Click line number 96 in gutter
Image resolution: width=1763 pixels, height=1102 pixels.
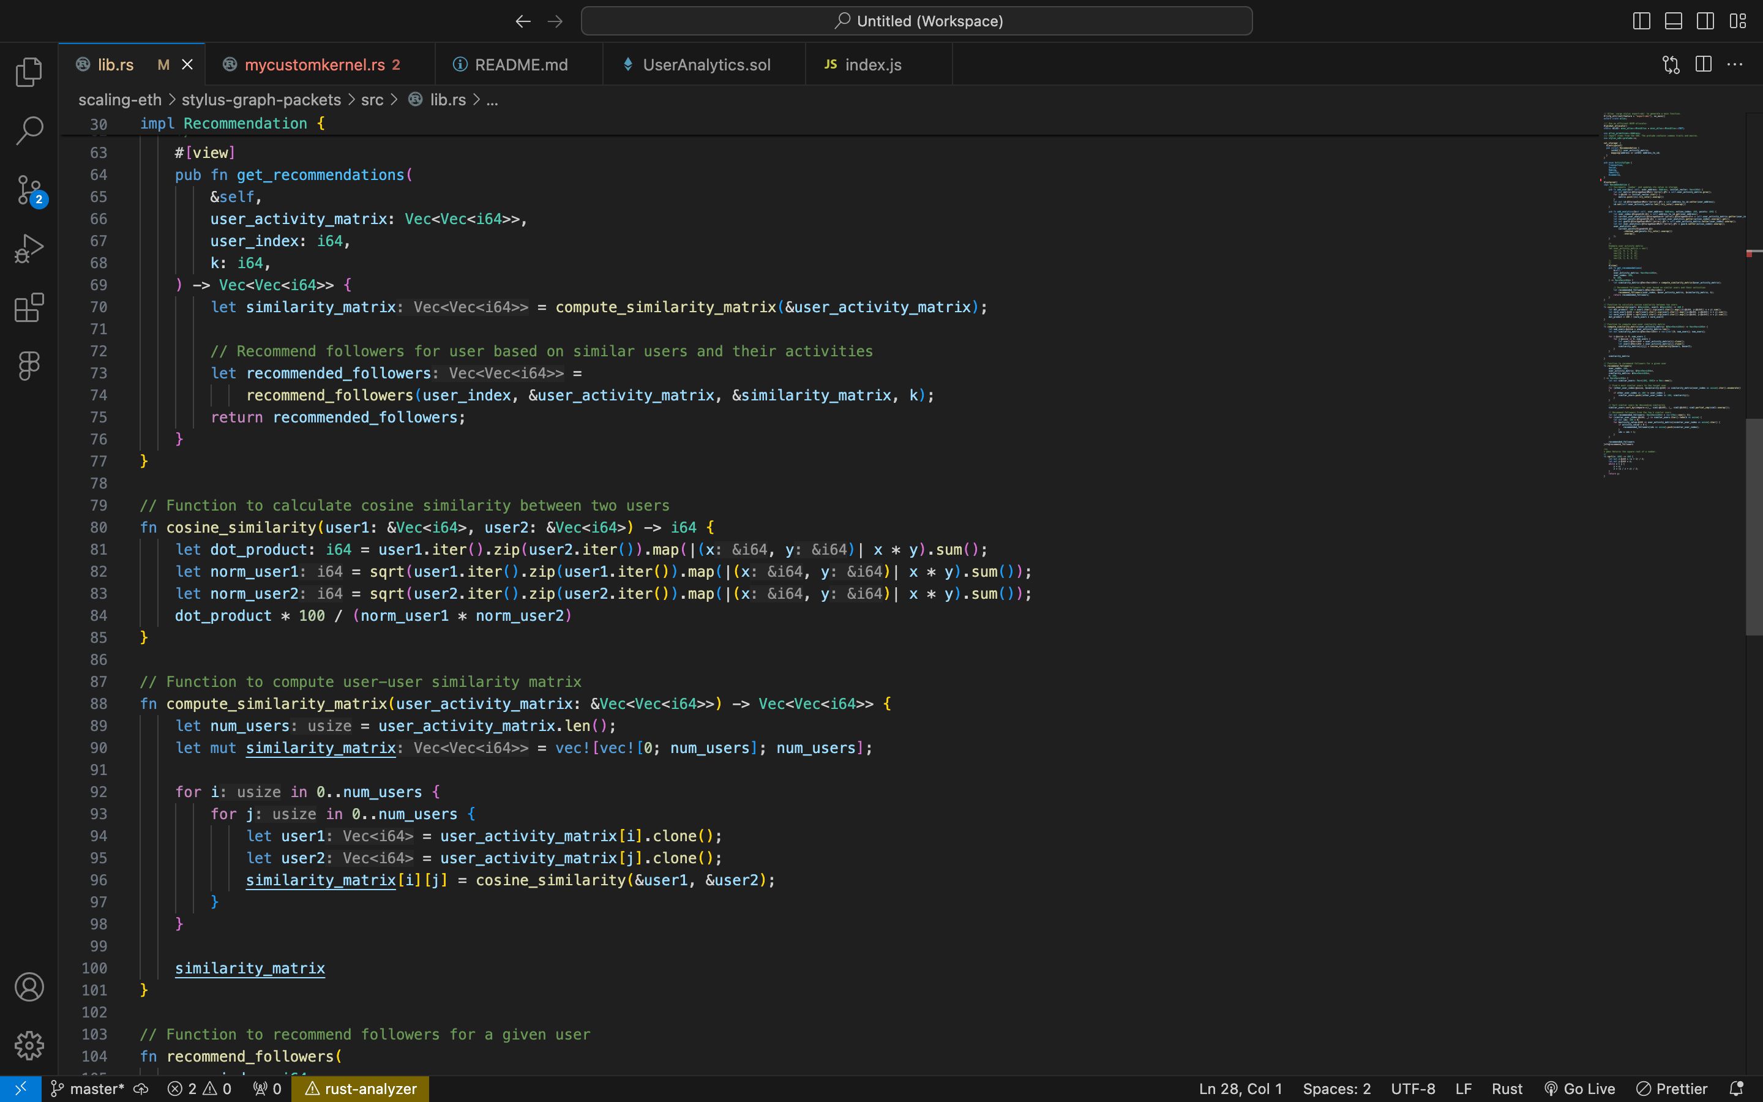pyautogui.click(x=99, y=880)
